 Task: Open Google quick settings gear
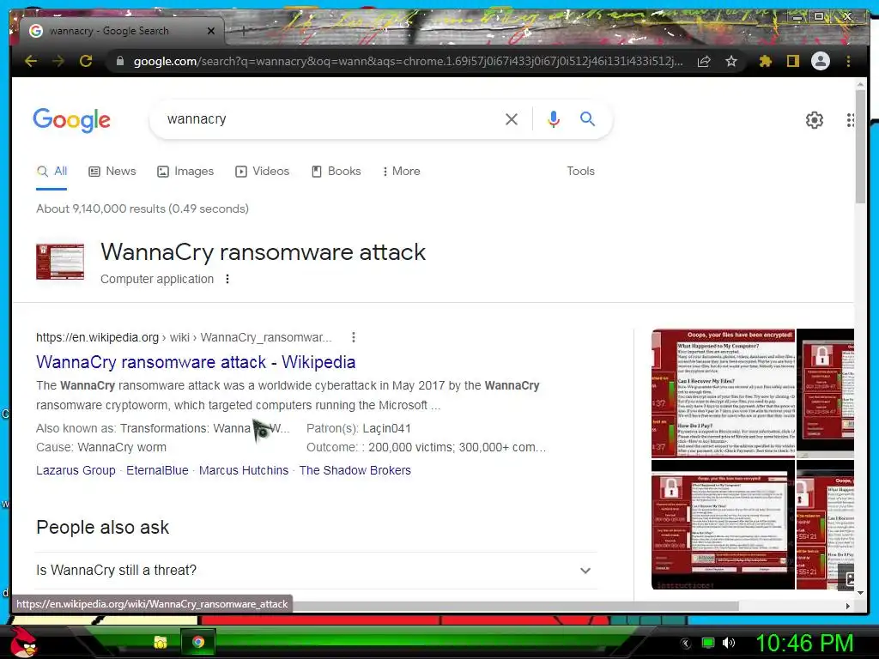[x=815, y=119]
